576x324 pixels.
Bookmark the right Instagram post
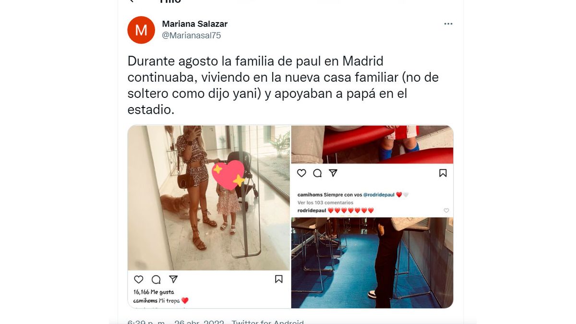point(443,173)
